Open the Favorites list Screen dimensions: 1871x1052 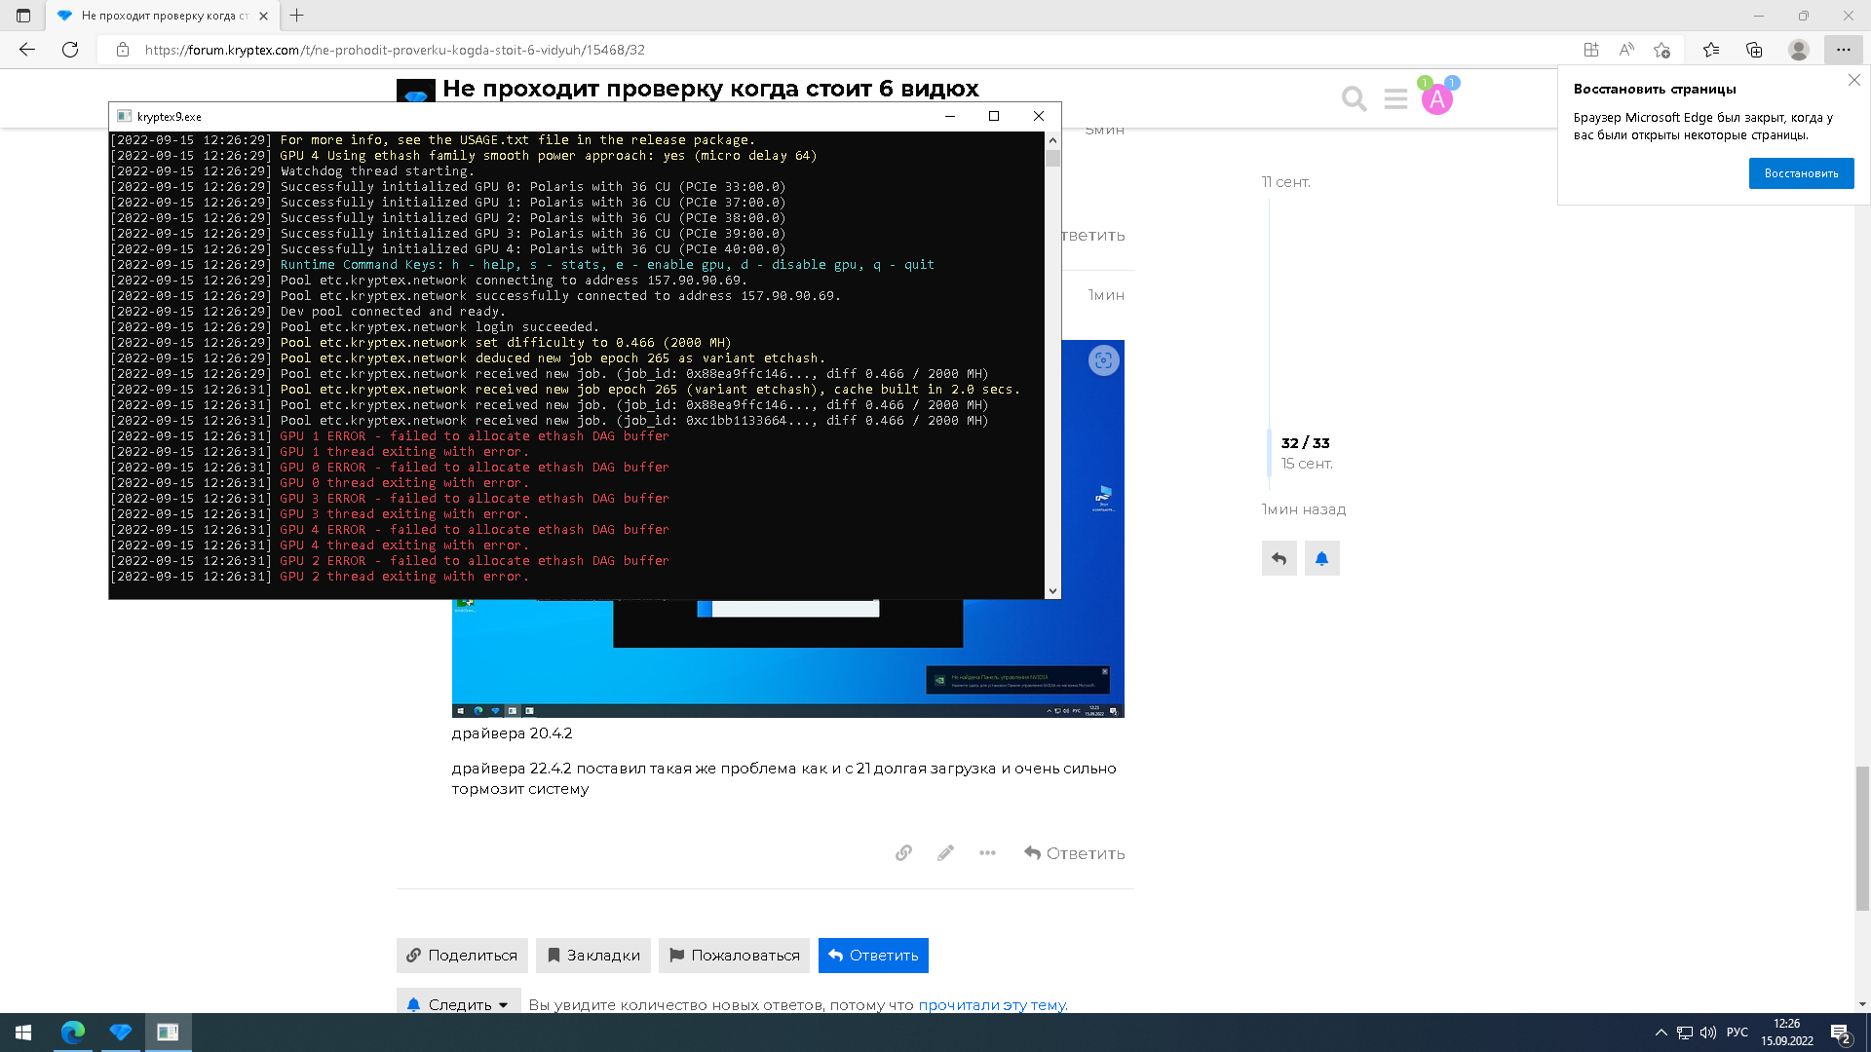pos(1711,50)
